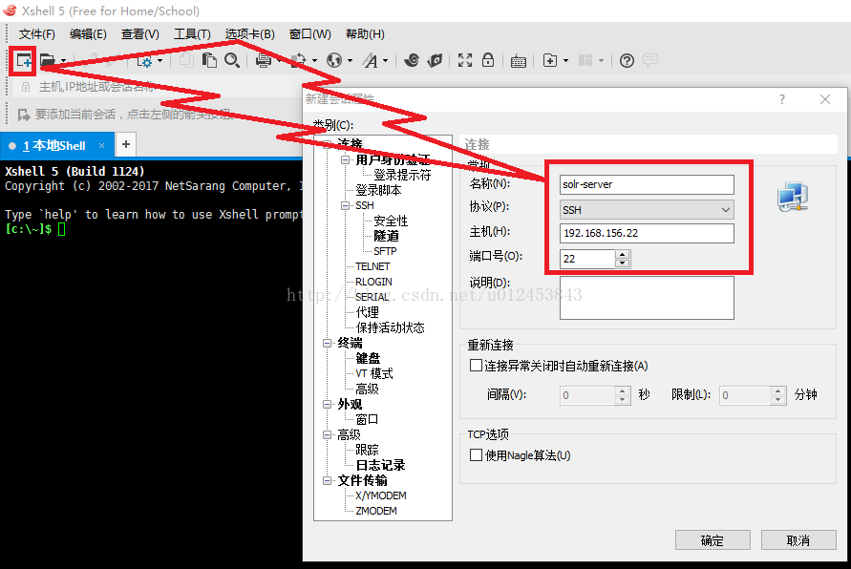This screenshot has height=569, width=851.
Task: Confirm with the 确定 button
Action: [713, 540]
